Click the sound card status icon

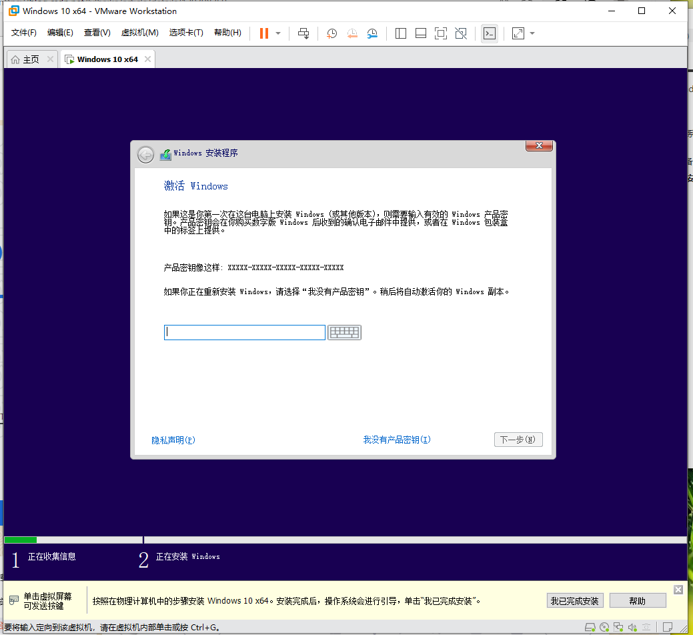632,627
